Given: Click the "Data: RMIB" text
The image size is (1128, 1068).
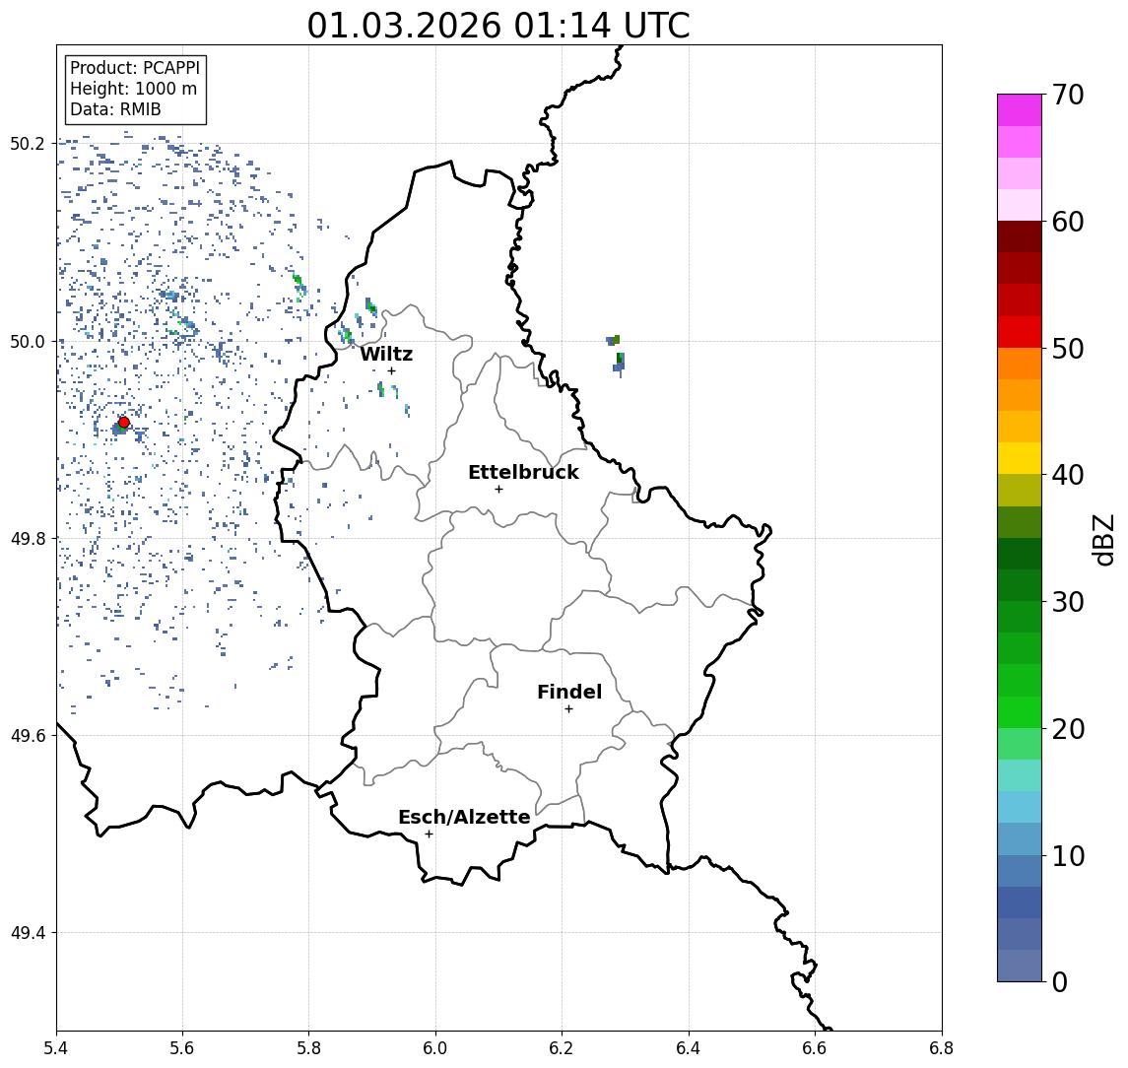Looking at the screenshot, I should pos(115,110).
